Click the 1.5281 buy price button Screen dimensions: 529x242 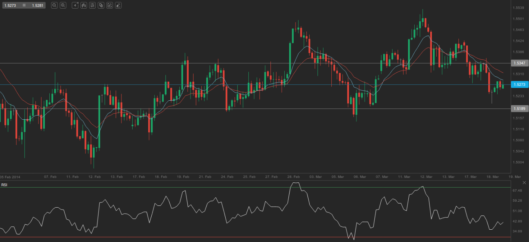coord(37,5)
